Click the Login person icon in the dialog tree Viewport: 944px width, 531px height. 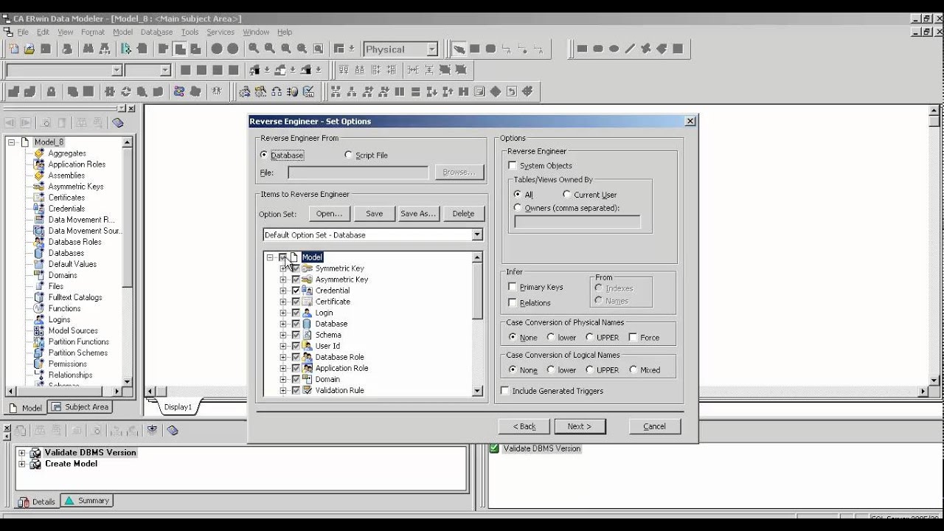coord(308,313)
